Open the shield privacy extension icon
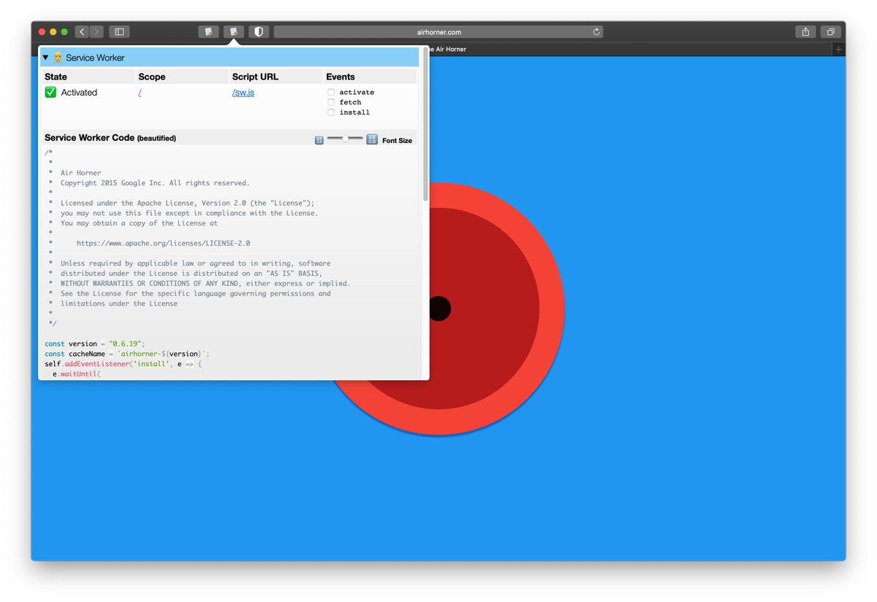 pos(259,32)
